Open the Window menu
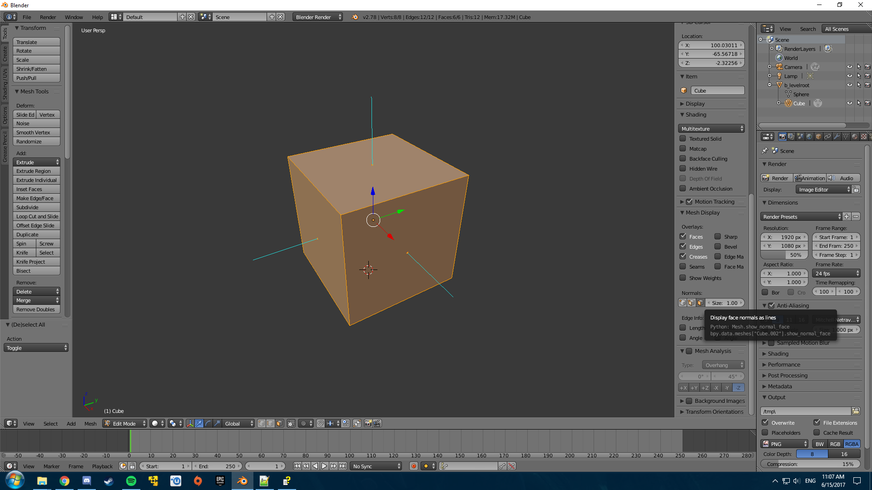The height and width of the screenshot is (490, 872). 74,17
